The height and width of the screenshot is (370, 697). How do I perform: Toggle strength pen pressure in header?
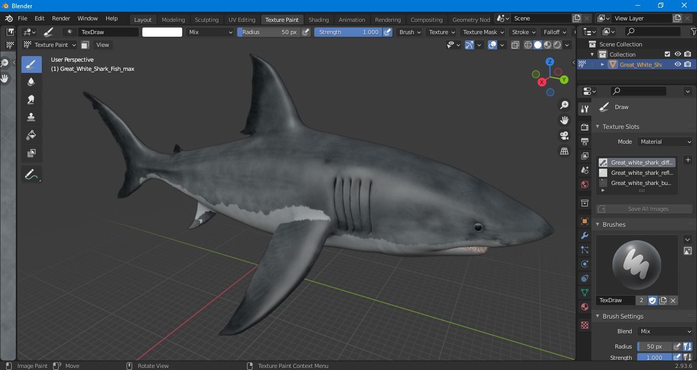tap(388, 32)
